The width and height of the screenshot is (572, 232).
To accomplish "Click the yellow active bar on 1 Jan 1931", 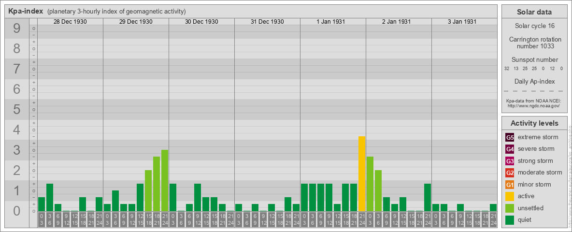I will 361,174.
